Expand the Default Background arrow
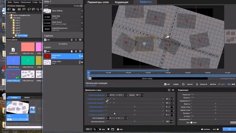Viewport: 236px width, 133px height. point(82,29)
